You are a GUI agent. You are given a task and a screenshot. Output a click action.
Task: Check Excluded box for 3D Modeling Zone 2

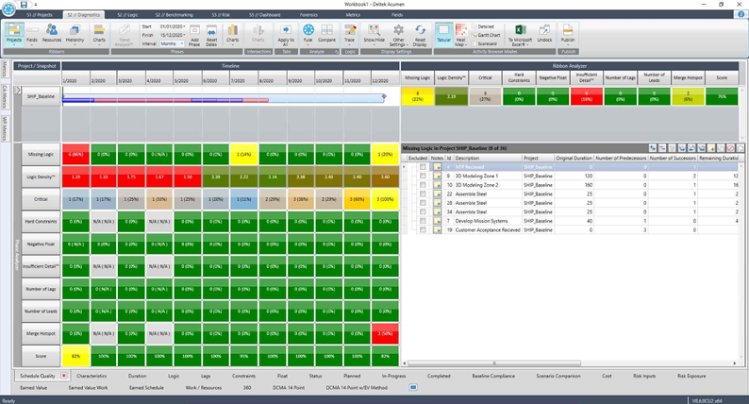(x=423, y=185)
